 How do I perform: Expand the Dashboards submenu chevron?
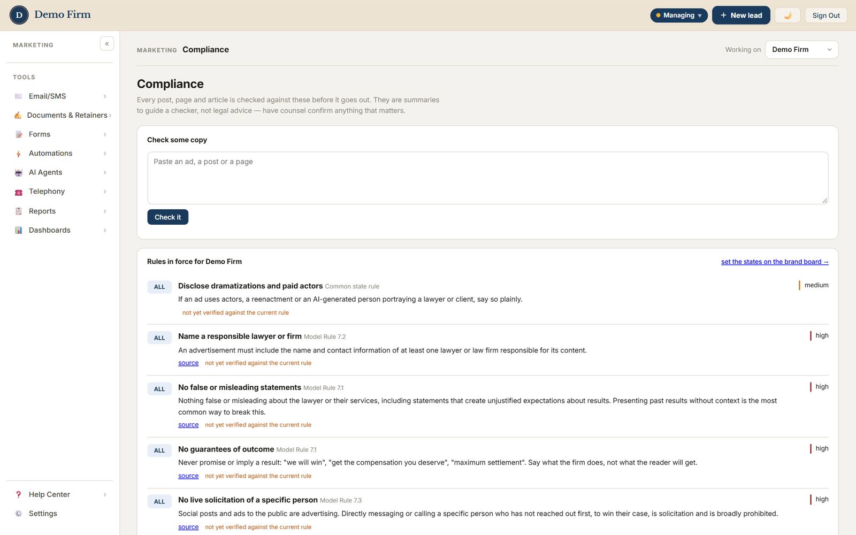pos(105,230)
